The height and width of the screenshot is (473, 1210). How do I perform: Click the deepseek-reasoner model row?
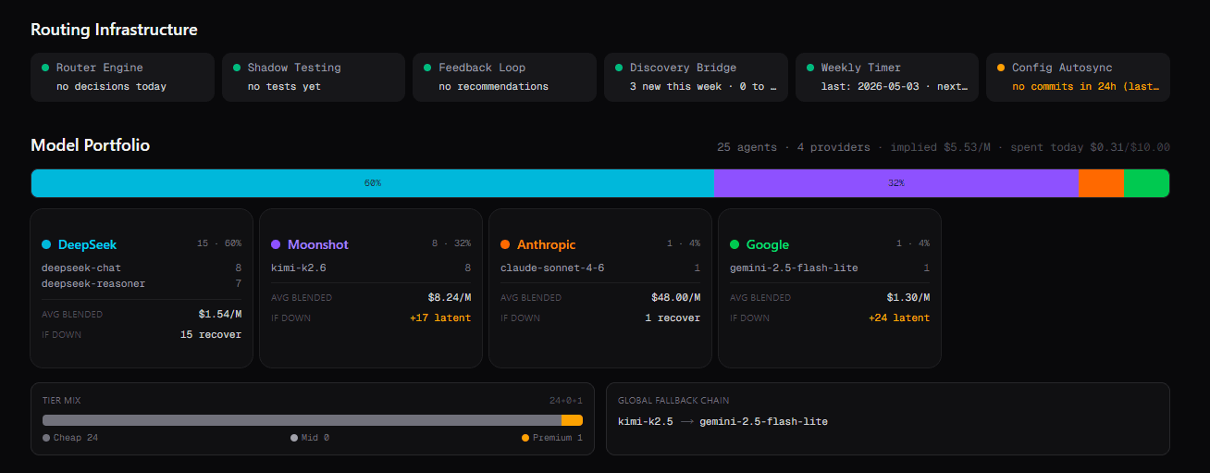pyautogui.click(x=142, y=283)
